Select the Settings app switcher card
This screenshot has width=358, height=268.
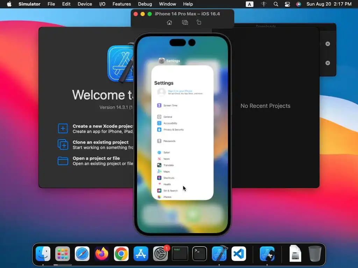pos(182,133)
